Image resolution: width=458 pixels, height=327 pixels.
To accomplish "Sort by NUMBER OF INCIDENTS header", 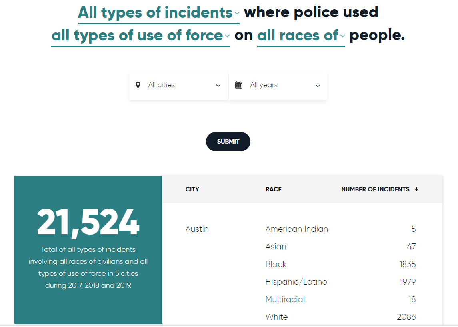I will [375, 189].
